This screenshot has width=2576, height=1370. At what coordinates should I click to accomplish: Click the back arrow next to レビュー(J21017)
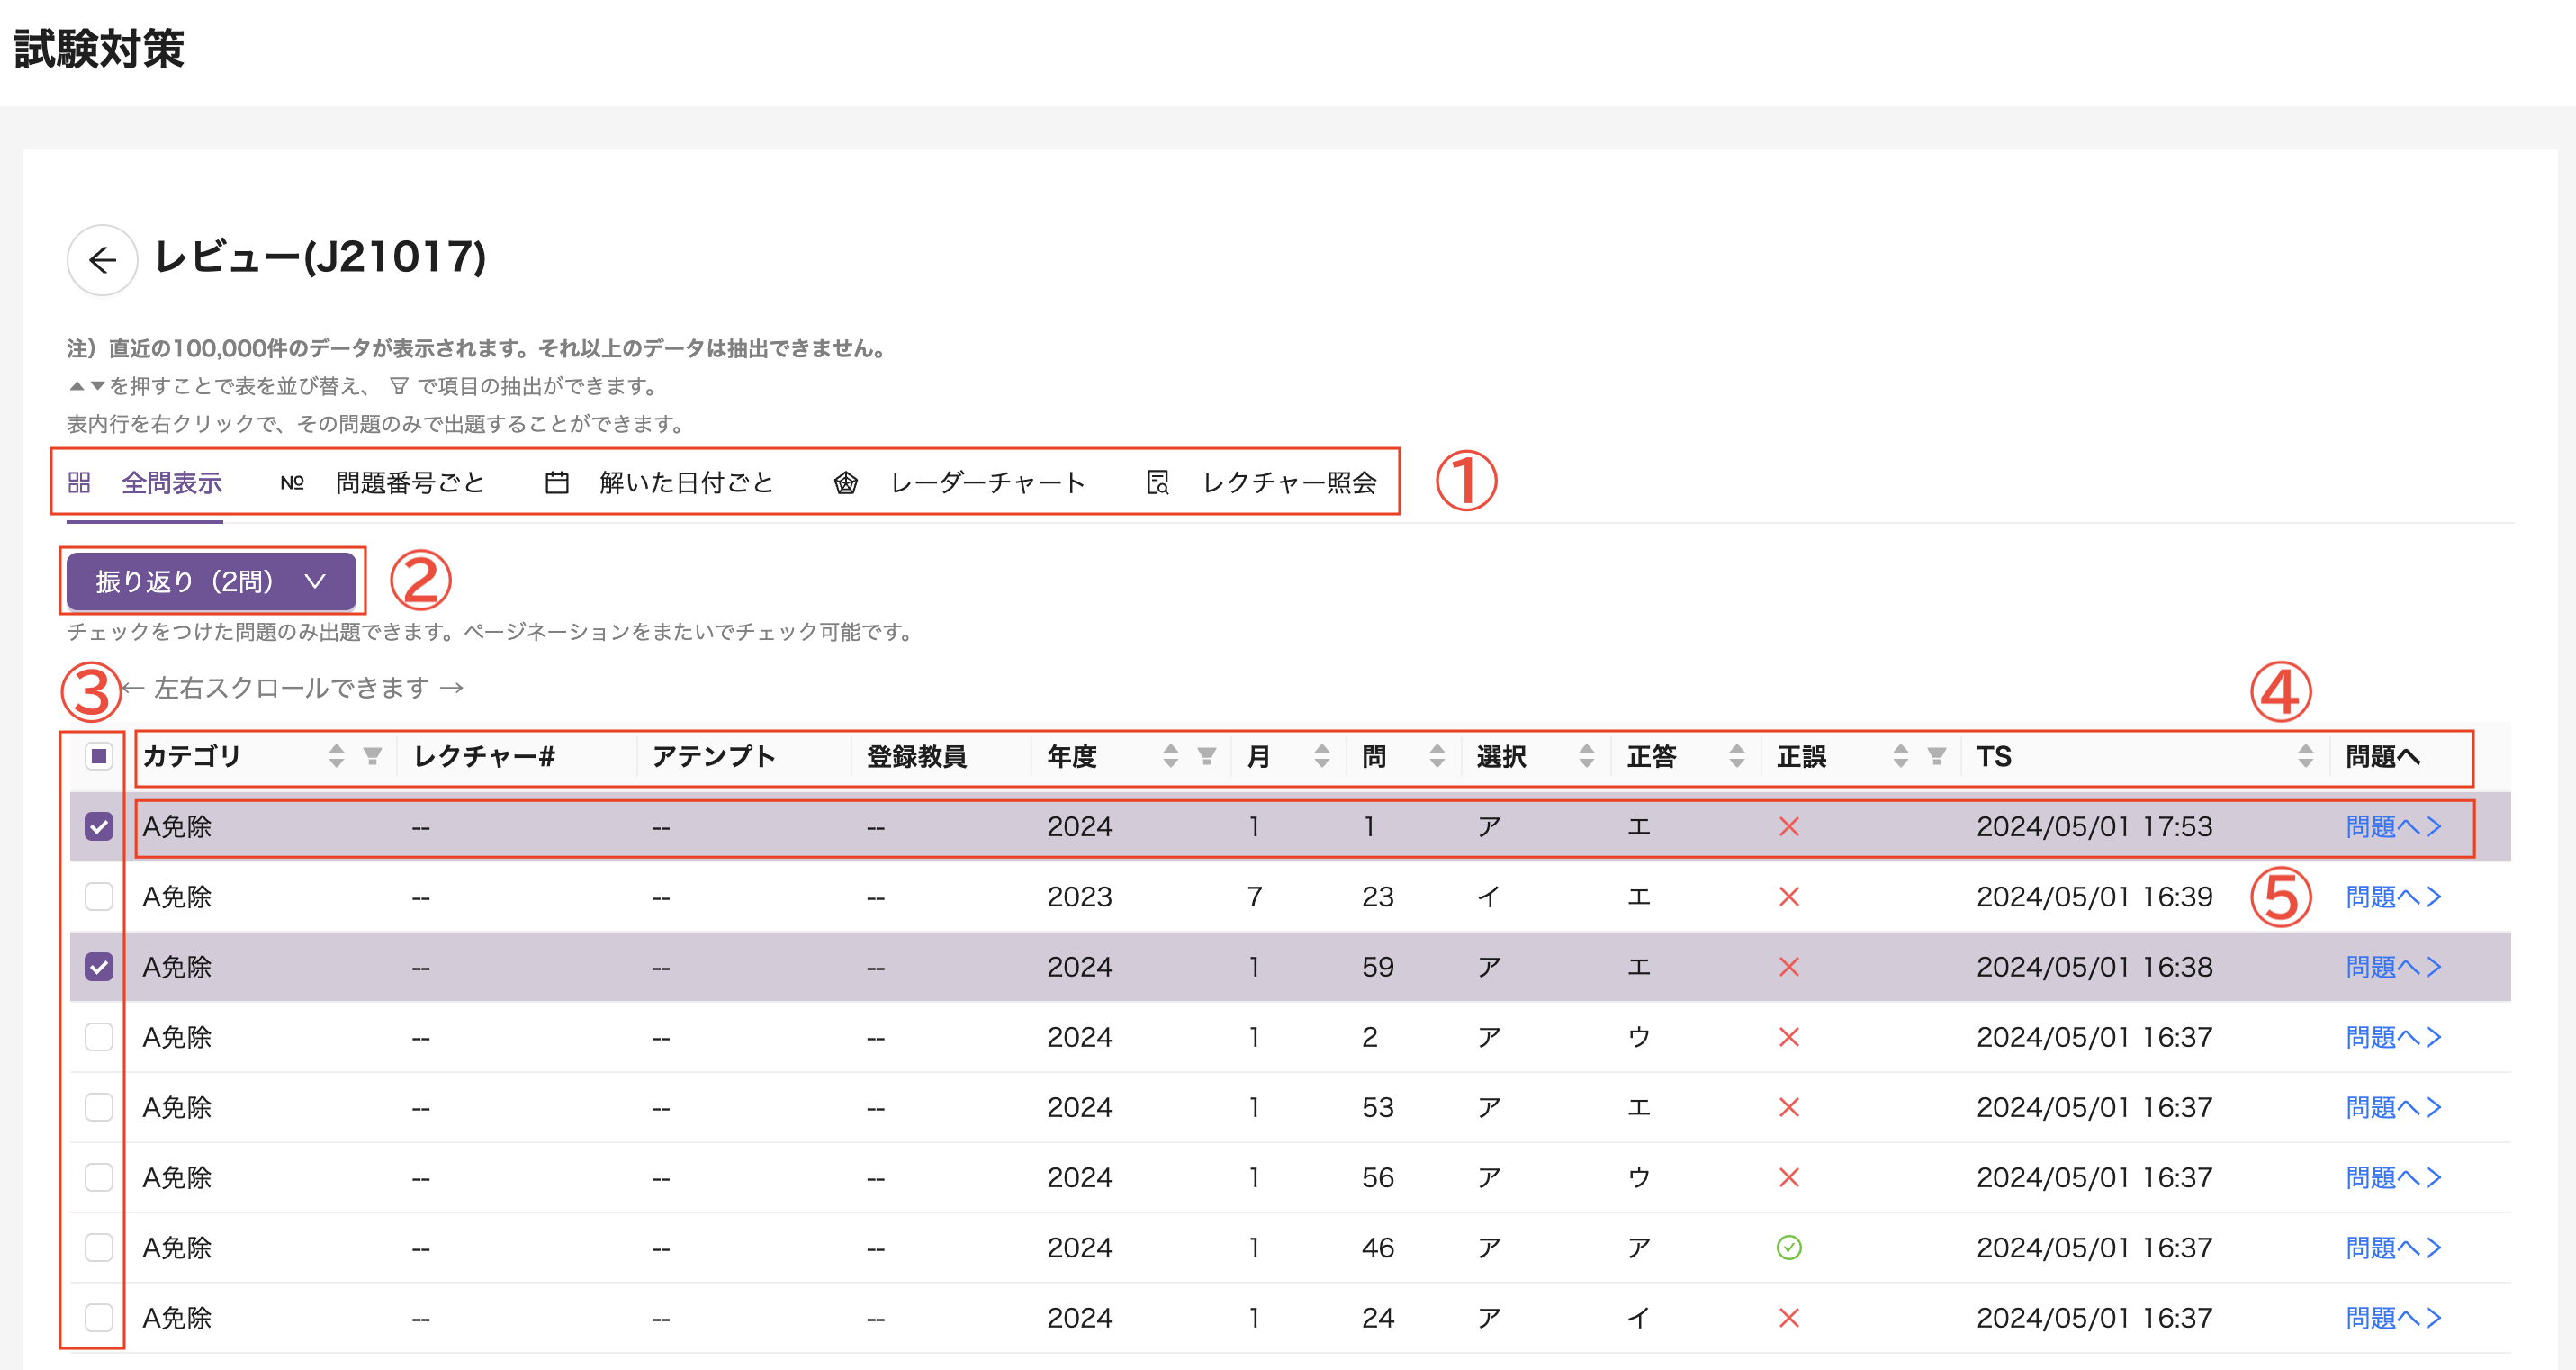coord(101,259)
